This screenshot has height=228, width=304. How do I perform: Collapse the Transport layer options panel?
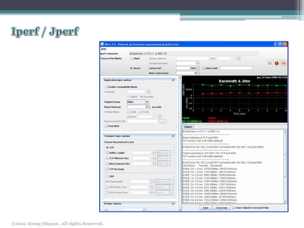173,136
